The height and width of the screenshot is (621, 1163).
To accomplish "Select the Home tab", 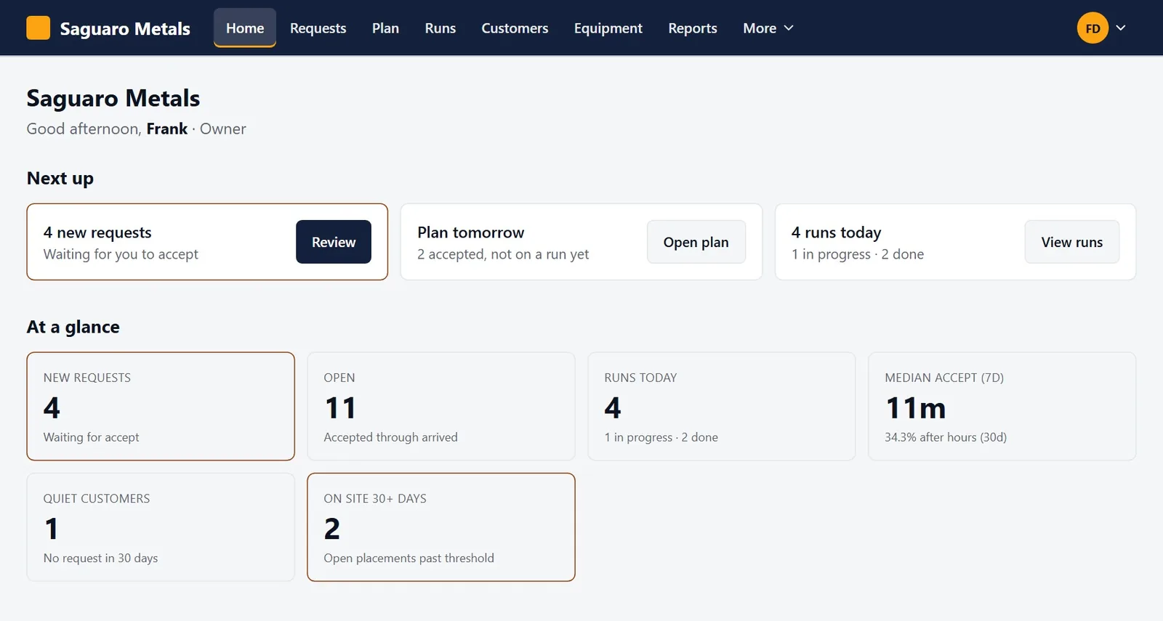I will [245, 28].
